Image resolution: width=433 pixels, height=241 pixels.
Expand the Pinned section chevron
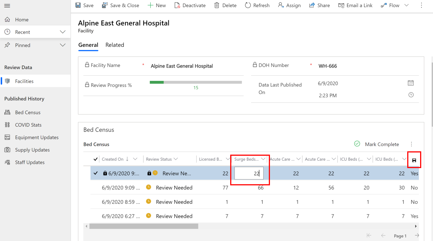coord(63,45)
